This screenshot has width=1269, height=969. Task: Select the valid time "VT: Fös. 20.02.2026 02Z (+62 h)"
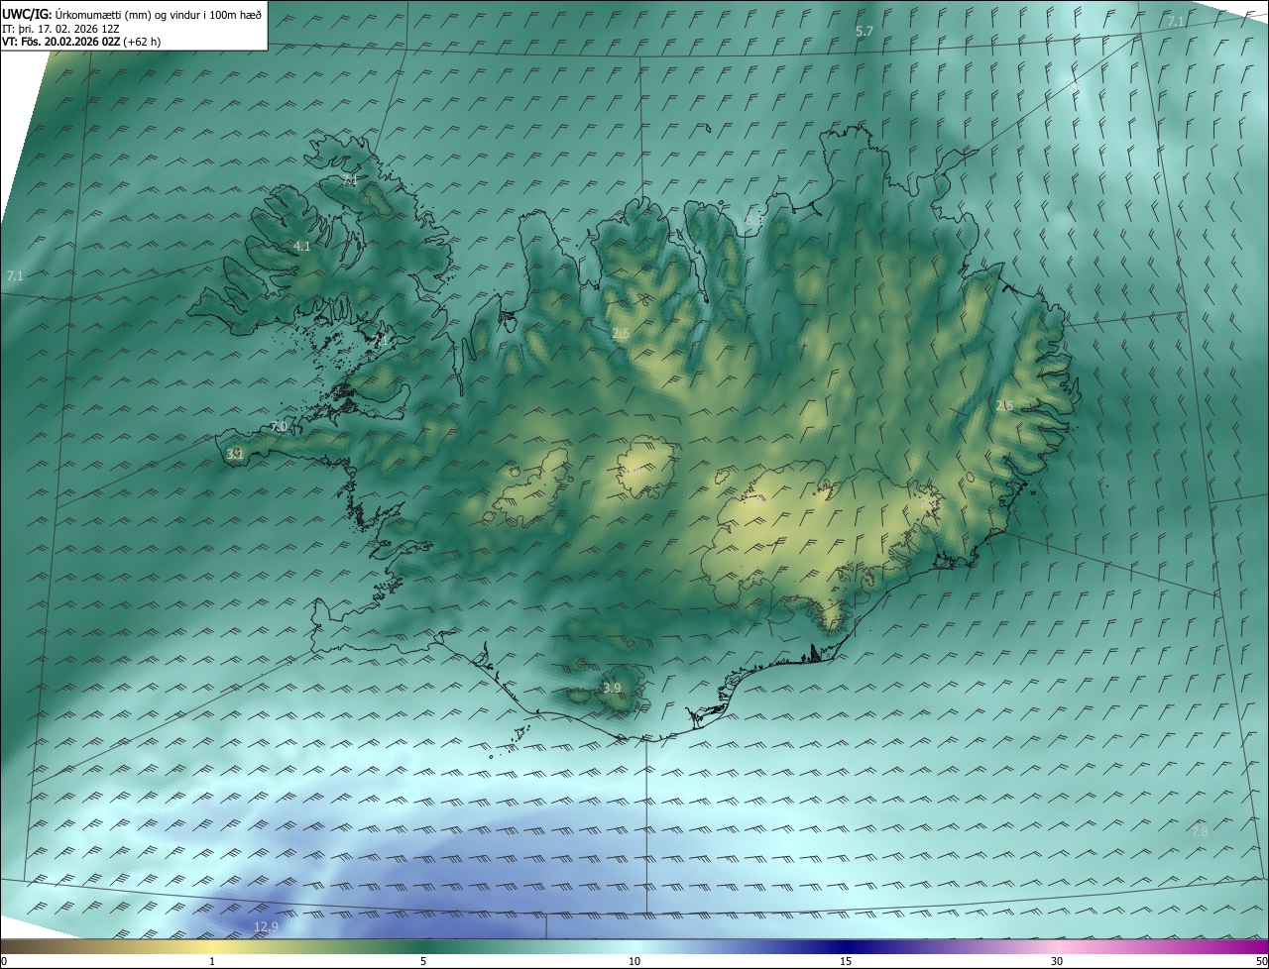coord(81,42)
